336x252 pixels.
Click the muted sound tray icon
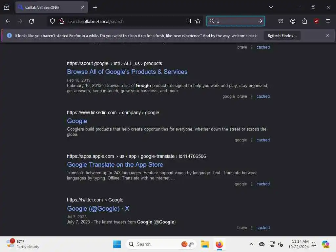tap(281, 244)
